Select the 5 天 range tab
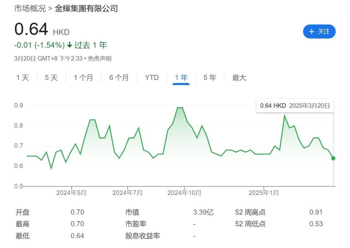350x248 pixels. point(51,78)
